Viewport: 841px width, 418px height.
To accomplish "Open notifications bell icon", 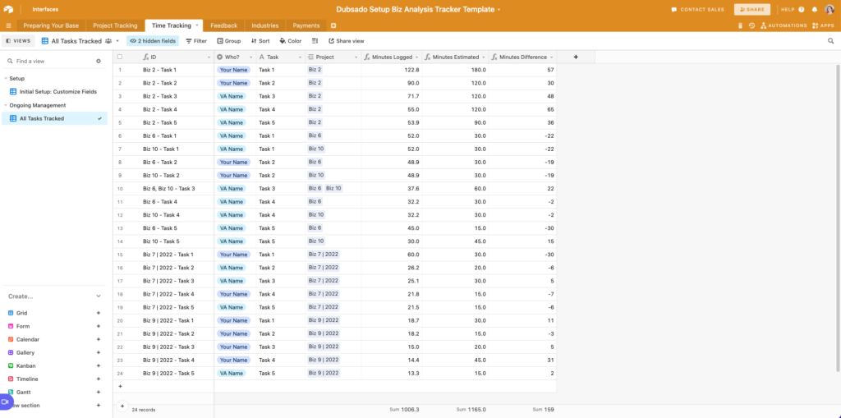I will 815,10.
